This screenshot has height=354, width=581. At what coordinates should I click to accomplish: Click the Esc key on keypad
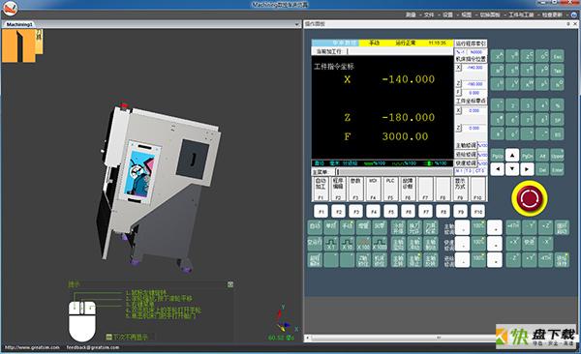pyautogui.click(x=557, y=56)
